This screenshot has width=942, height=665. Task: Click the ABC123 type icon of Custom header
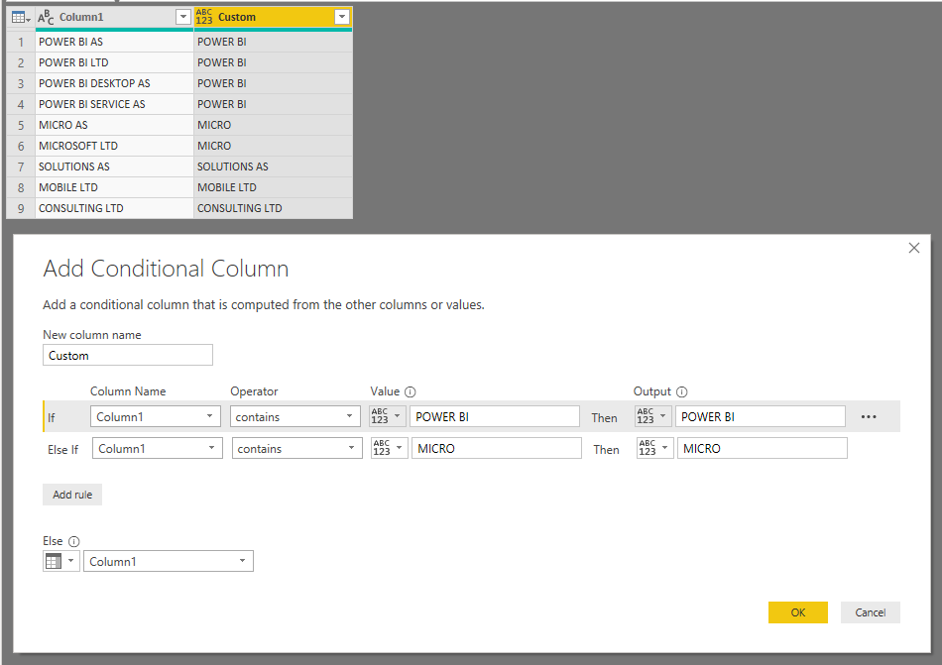pos(204,17)
